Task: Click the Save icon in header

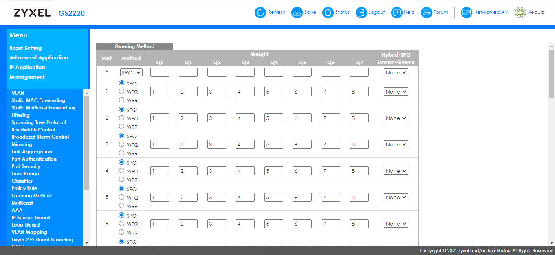Action: [x=297, y=13]
